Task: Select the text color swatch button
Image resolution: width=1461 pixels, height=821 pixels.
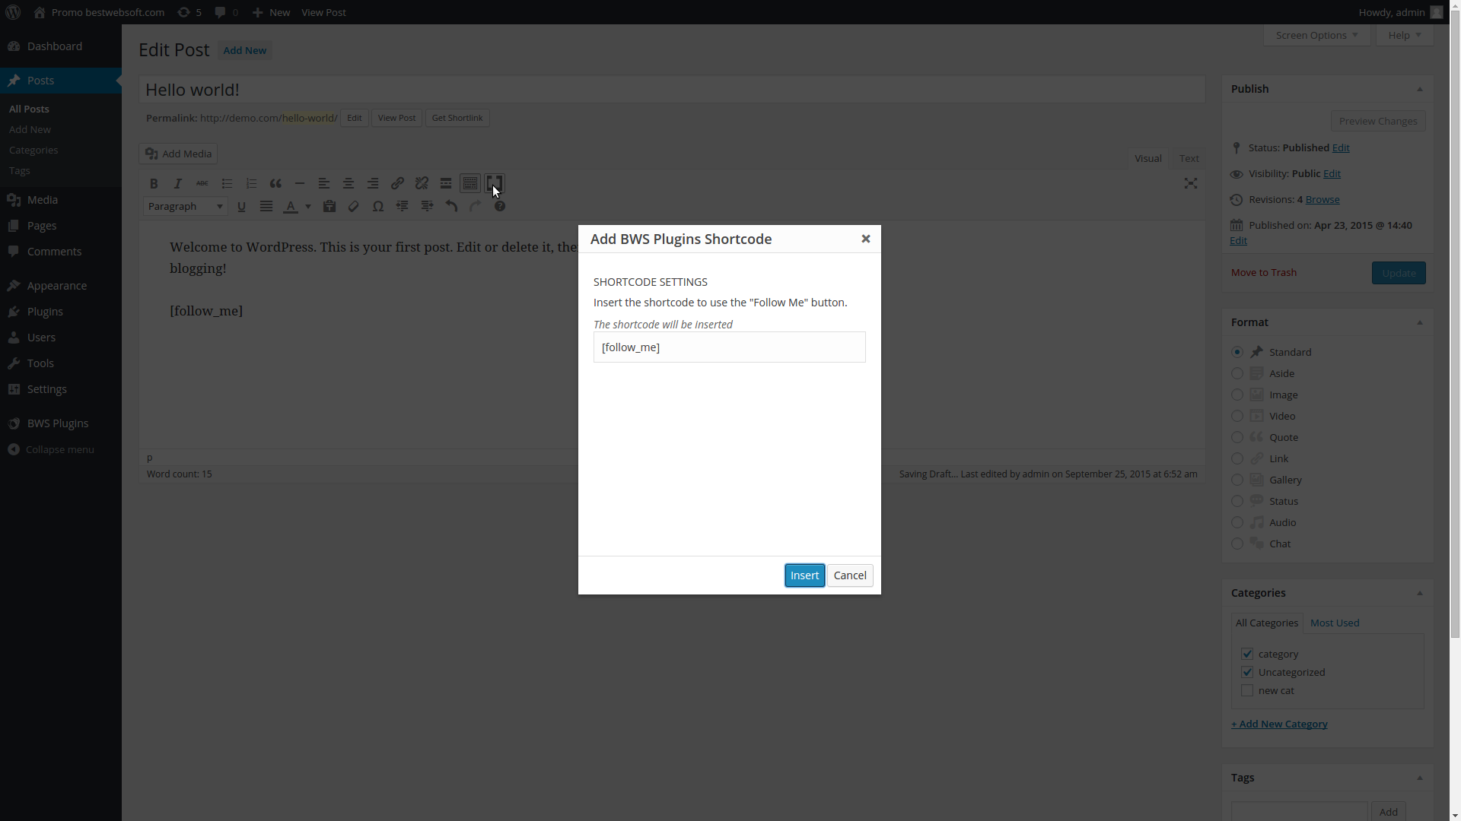Action: (291, 206)
